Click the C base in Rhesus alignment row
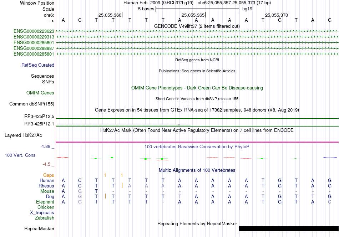 80,186
